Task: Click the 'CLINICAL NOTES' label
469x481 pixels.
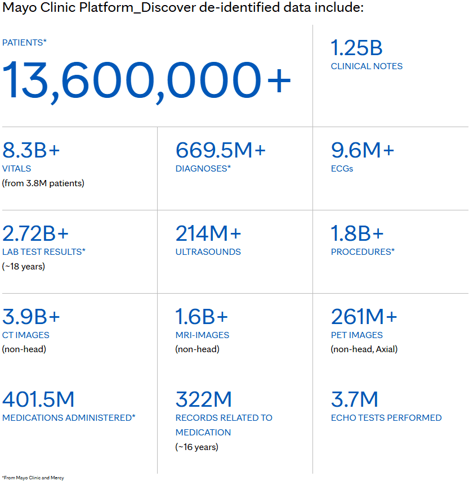Action: [367, 66]
